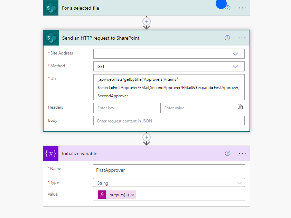The height and width of the screenshot is (218, 291).
Task: Click the Body field for JSON request content
Action: [x=169, y=120]
